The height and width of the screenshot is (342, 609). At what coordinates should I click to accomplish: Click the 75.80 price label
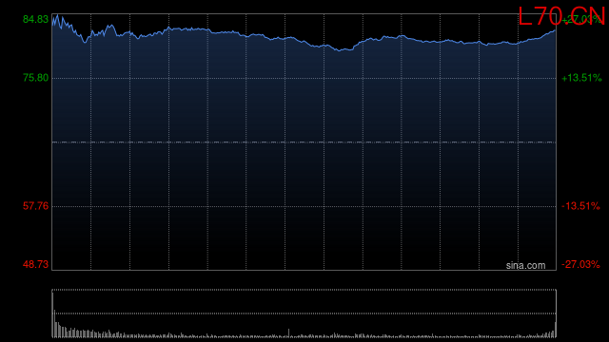[x=36, y=78]
